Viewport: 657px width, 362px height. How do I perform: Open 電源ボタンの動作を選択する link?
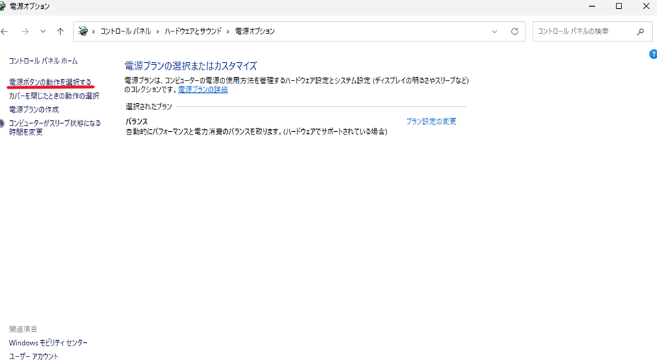[x=50, y=82]
